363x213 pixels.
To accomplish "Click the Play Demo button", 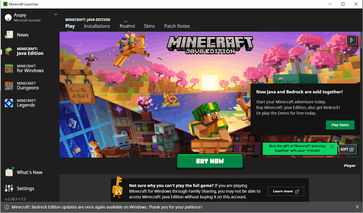I will (340, 125).
